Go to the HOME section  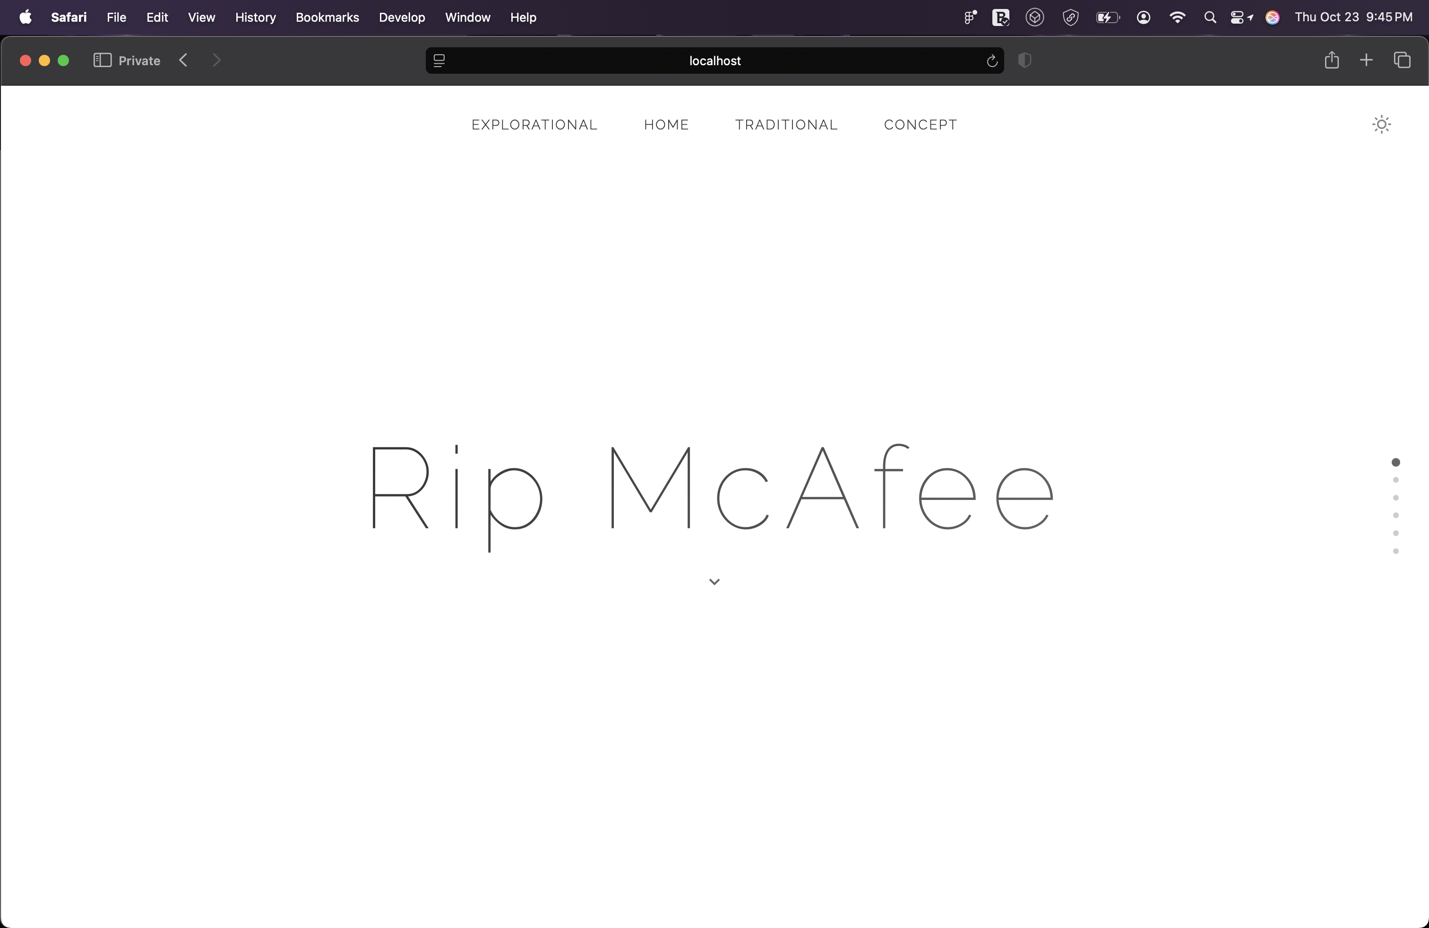pos(666,125)
